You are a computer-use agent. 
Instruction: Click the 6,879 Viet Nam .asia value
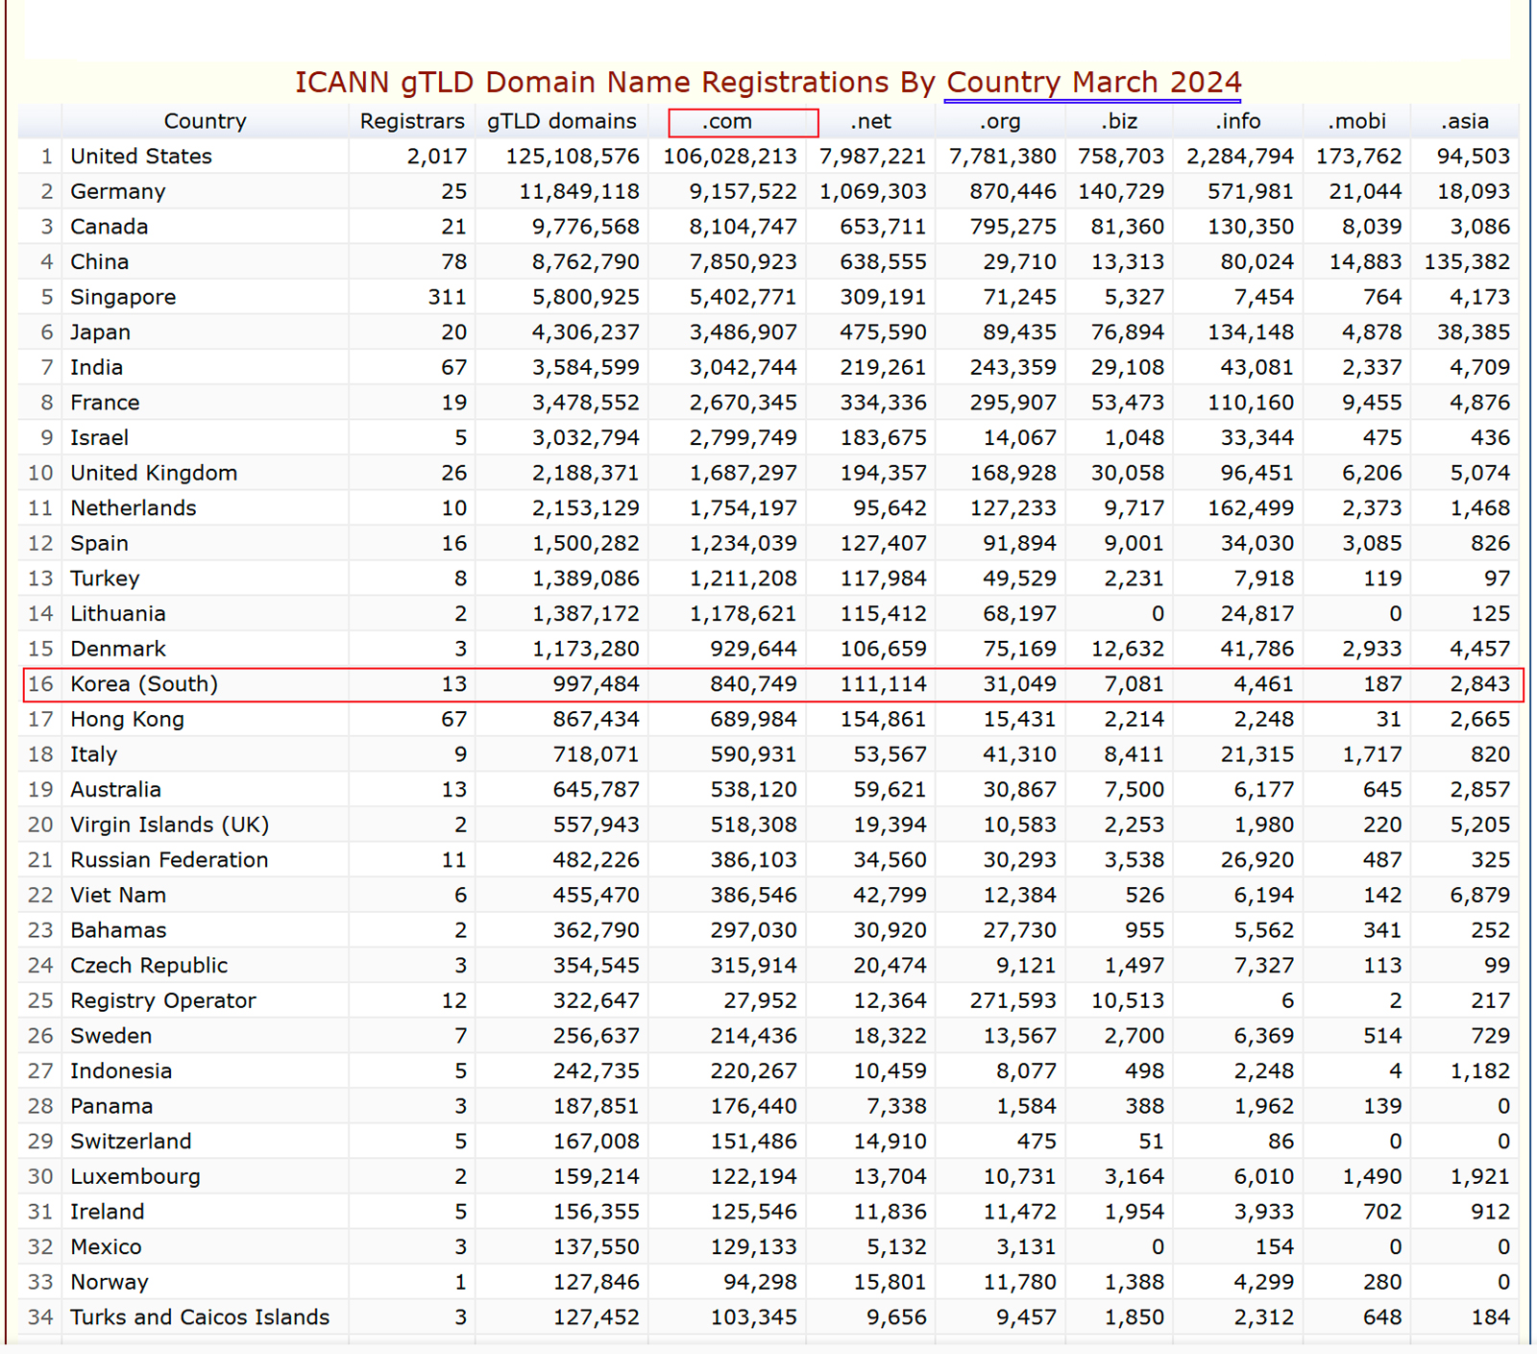coord(1480,896)
